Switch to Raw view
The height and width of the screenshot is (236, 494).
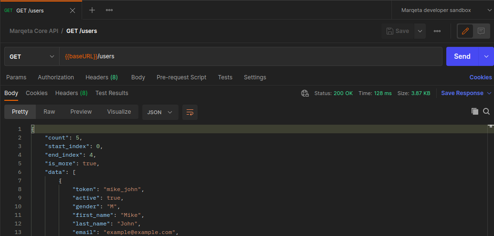(x=49, y=112)
